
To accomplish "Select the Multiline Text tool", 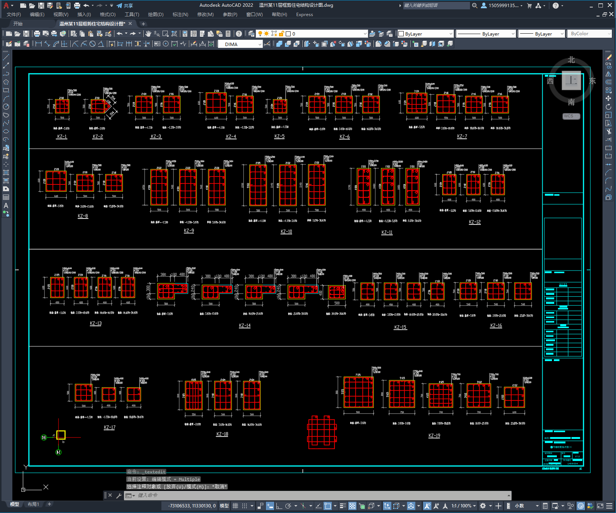I will (6, 205).
